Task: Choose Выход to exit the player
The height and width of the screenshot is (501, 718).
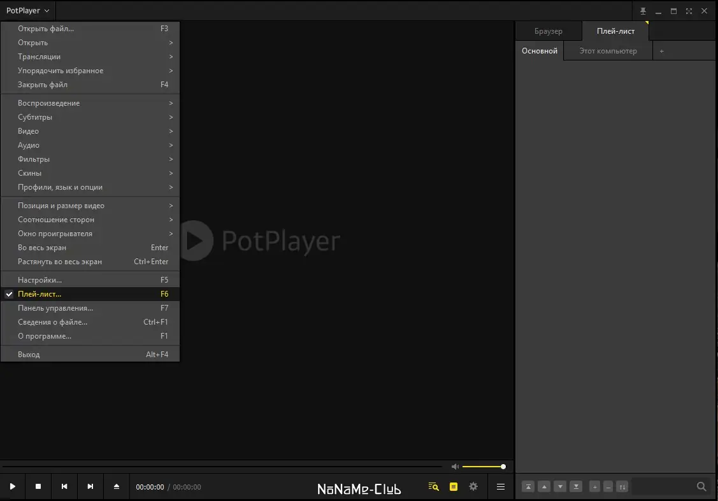Action: coord(90,355)
